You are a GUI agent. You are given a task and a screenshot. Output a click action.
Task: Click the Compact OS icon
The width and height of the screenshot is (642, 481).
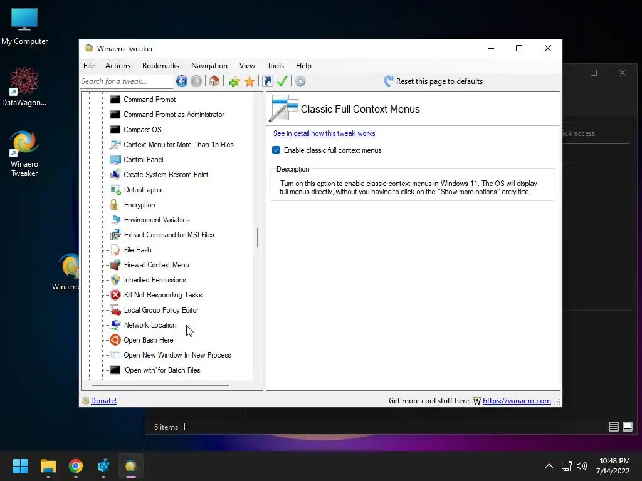coord(115,130)
